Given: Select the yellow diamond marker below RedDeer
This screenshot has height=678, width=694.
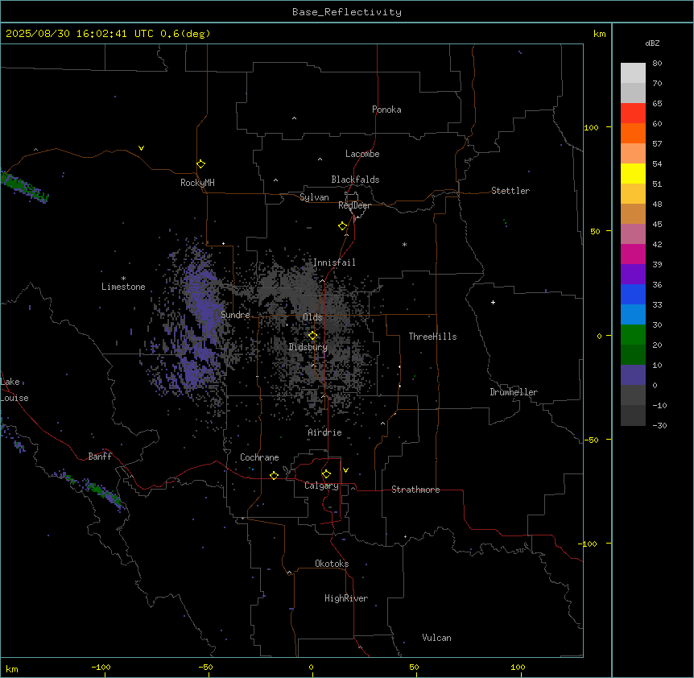Looking at the screenshot, I should point(343,226).
